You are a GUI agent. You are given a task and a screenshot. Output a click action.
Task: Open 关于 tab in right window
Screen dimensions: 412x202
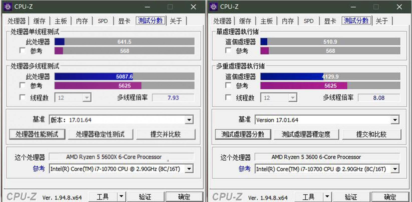click(382, 21)
